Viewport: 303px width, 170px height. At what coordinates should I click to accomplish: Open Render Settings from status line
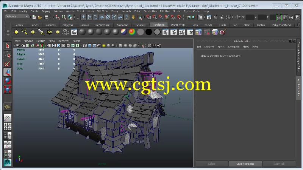(228, 17)
